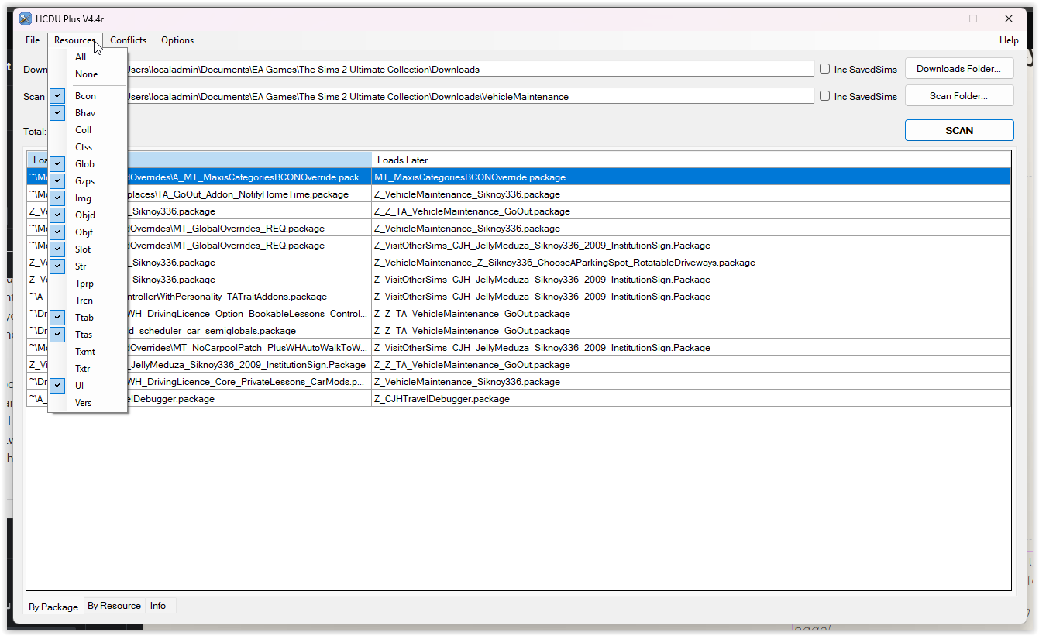Enable Inc SavedSims for the scan folder
Viewport: 1039px width, 636px height.
tap(824, 95)
